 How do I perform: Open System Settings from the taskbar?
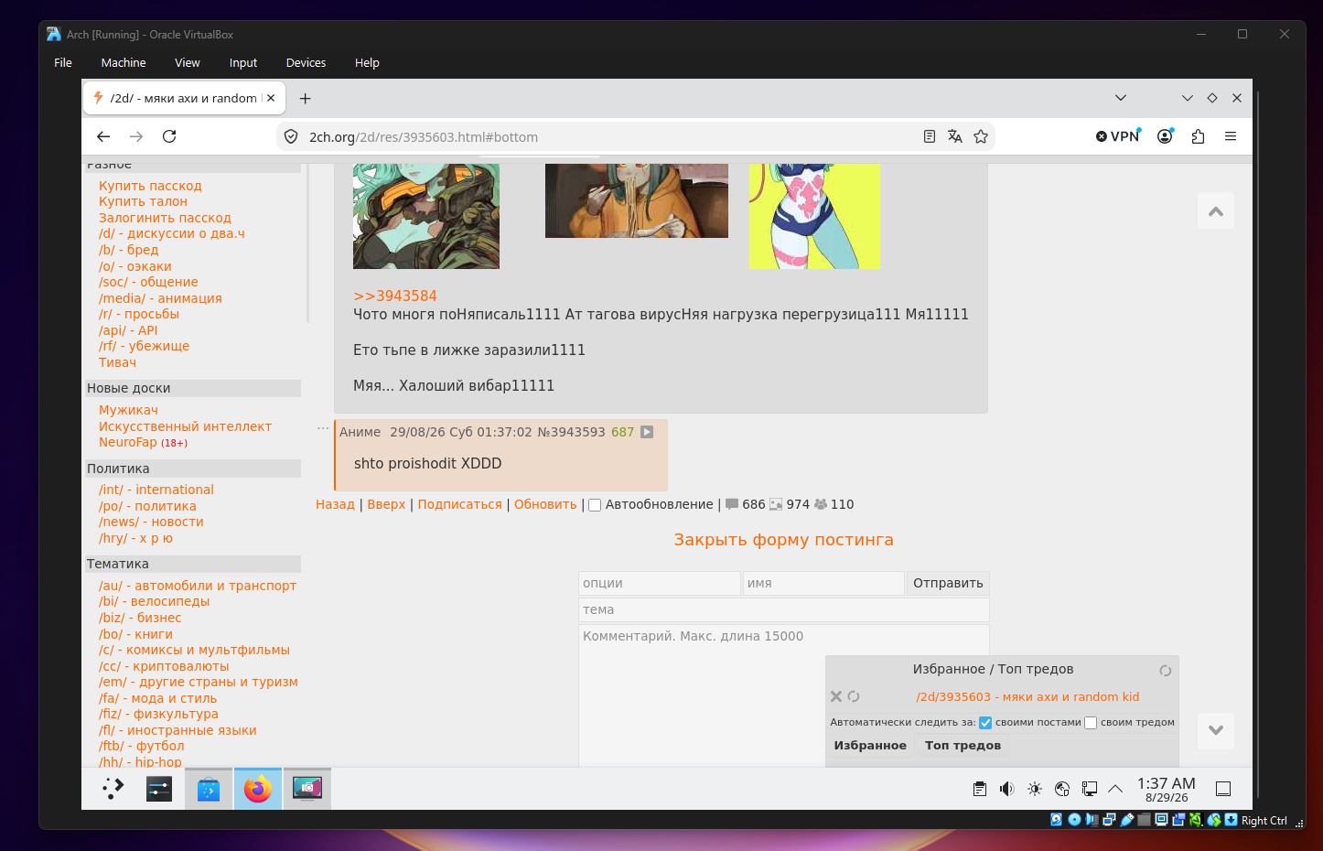click(159, 788)
